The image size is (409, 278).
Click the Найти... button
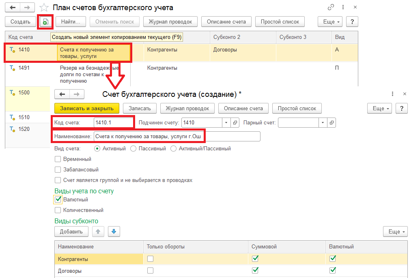(70, 22)
